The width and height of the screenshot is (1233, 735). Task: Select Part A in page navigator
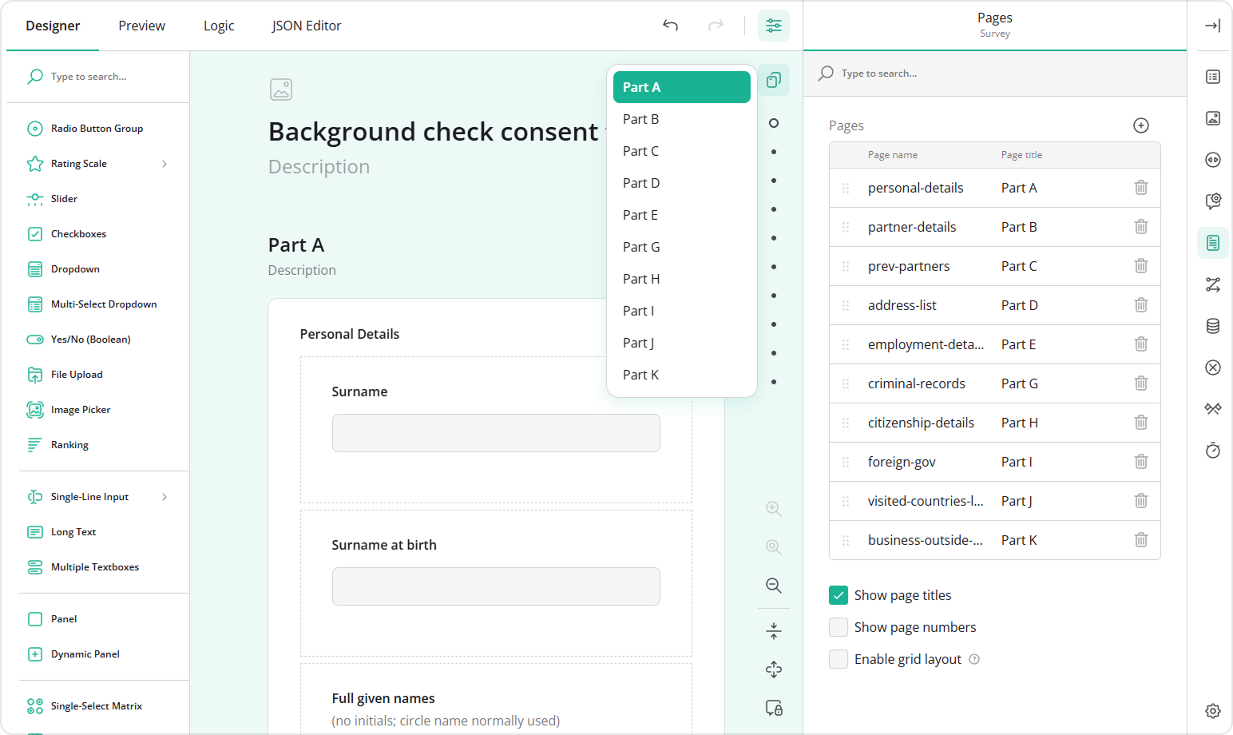[682, 87]
